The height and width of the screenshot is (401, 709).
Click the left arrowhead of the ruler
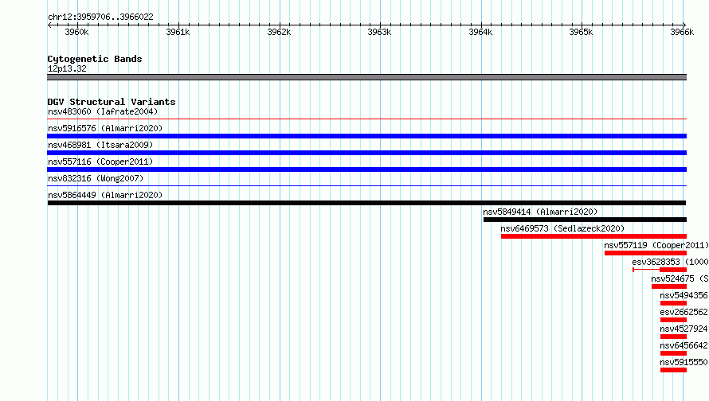coord(49,25)
